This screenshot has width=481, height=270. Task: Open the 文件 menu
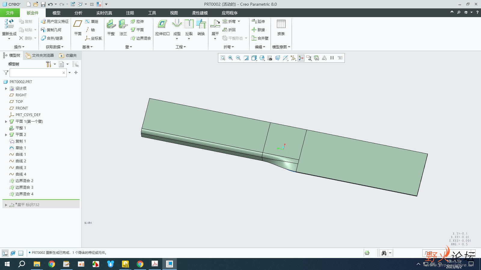coord(10,13)
